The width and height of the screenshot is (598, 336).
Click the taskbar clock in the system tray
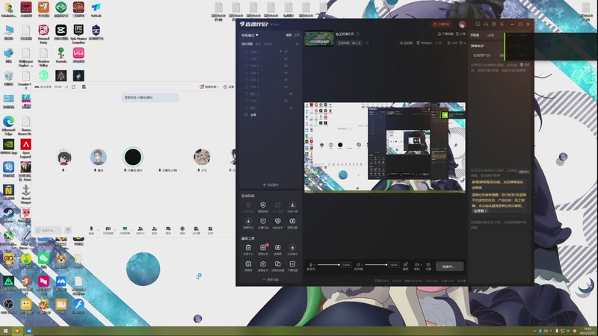pos(588,330)
